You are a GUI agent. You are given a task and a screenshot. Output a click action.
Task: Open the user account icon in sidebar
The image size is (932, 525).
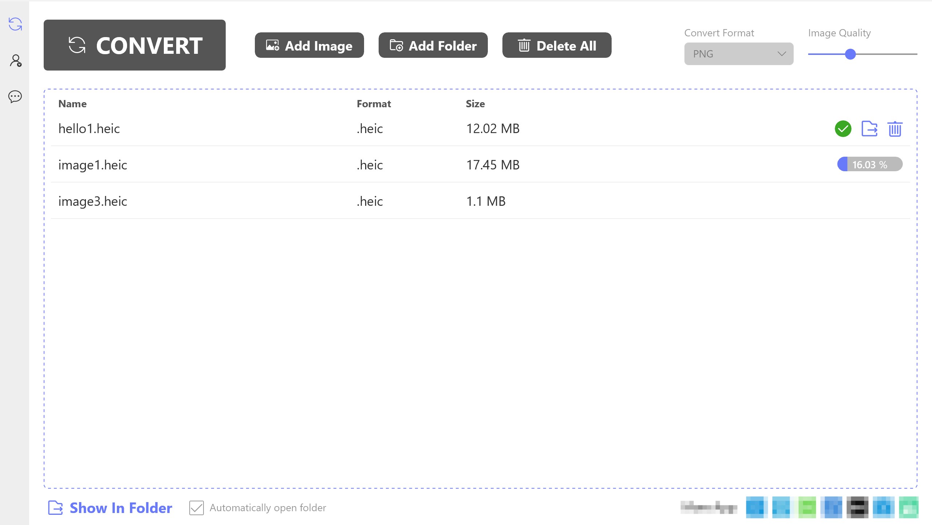[15, 60]
